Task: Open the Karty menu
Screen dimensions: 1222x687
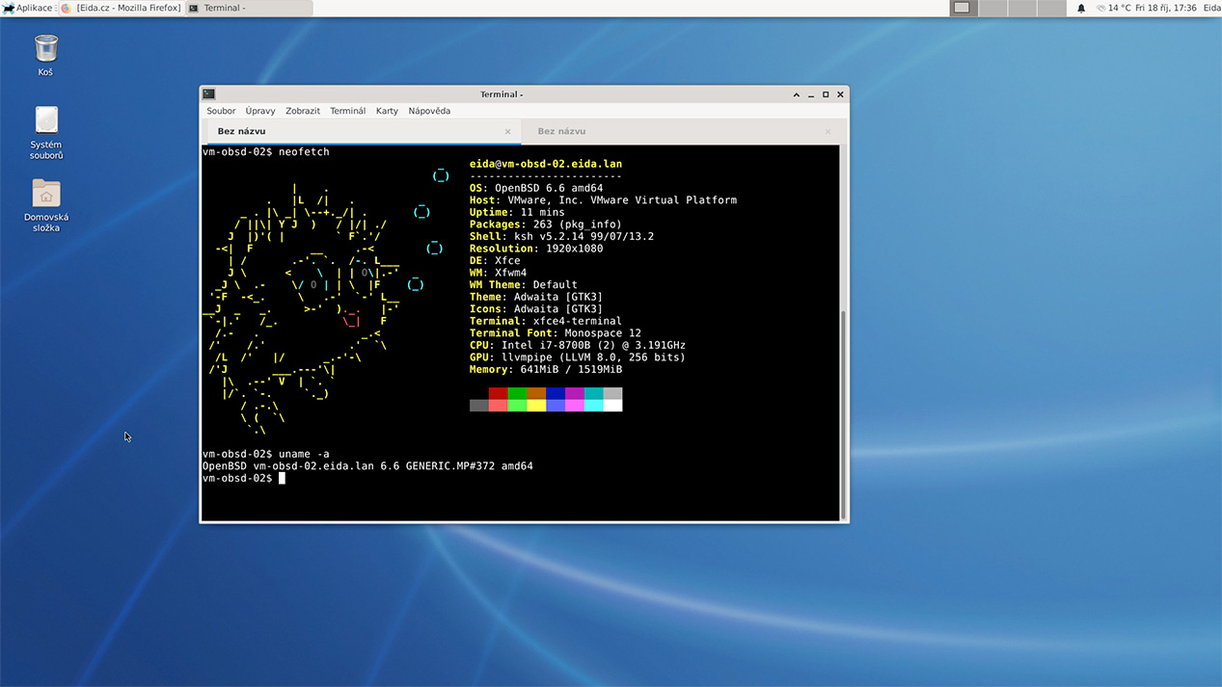Action: 387,111
